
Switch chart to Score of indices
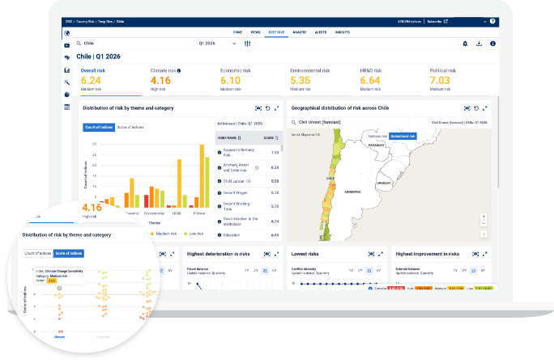[x=130, y=127]
